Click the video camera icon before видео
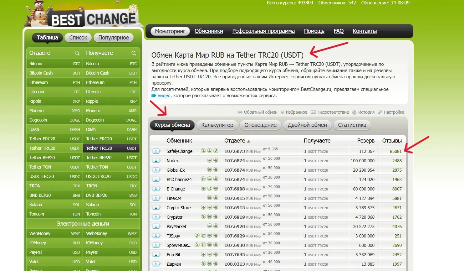This screenshot has width=464, height=271. click(154, 96)
